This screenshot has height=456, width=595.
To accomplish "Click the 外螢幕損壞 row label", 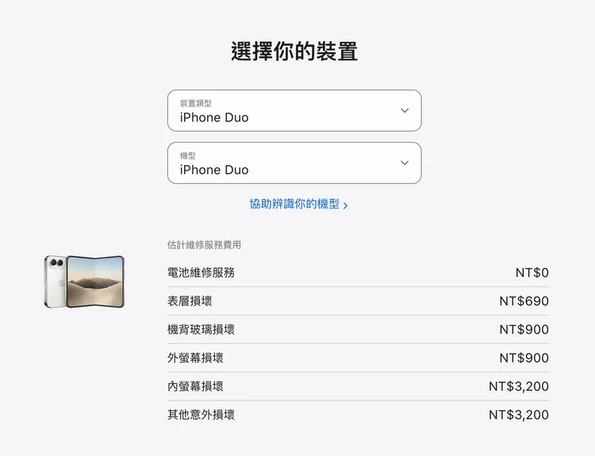I will 195,358.
